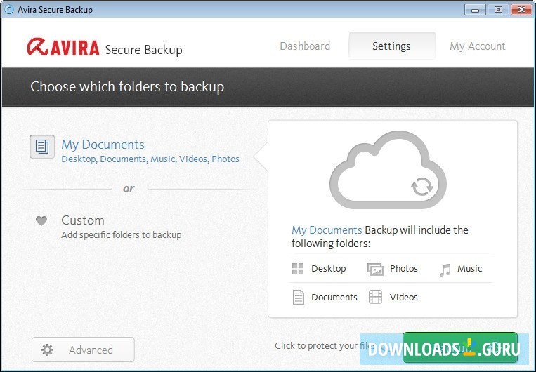The width and height of the screenshot is (536, 372).
Task: Open the Dashboard tab
Action: [x=305, y=46]
